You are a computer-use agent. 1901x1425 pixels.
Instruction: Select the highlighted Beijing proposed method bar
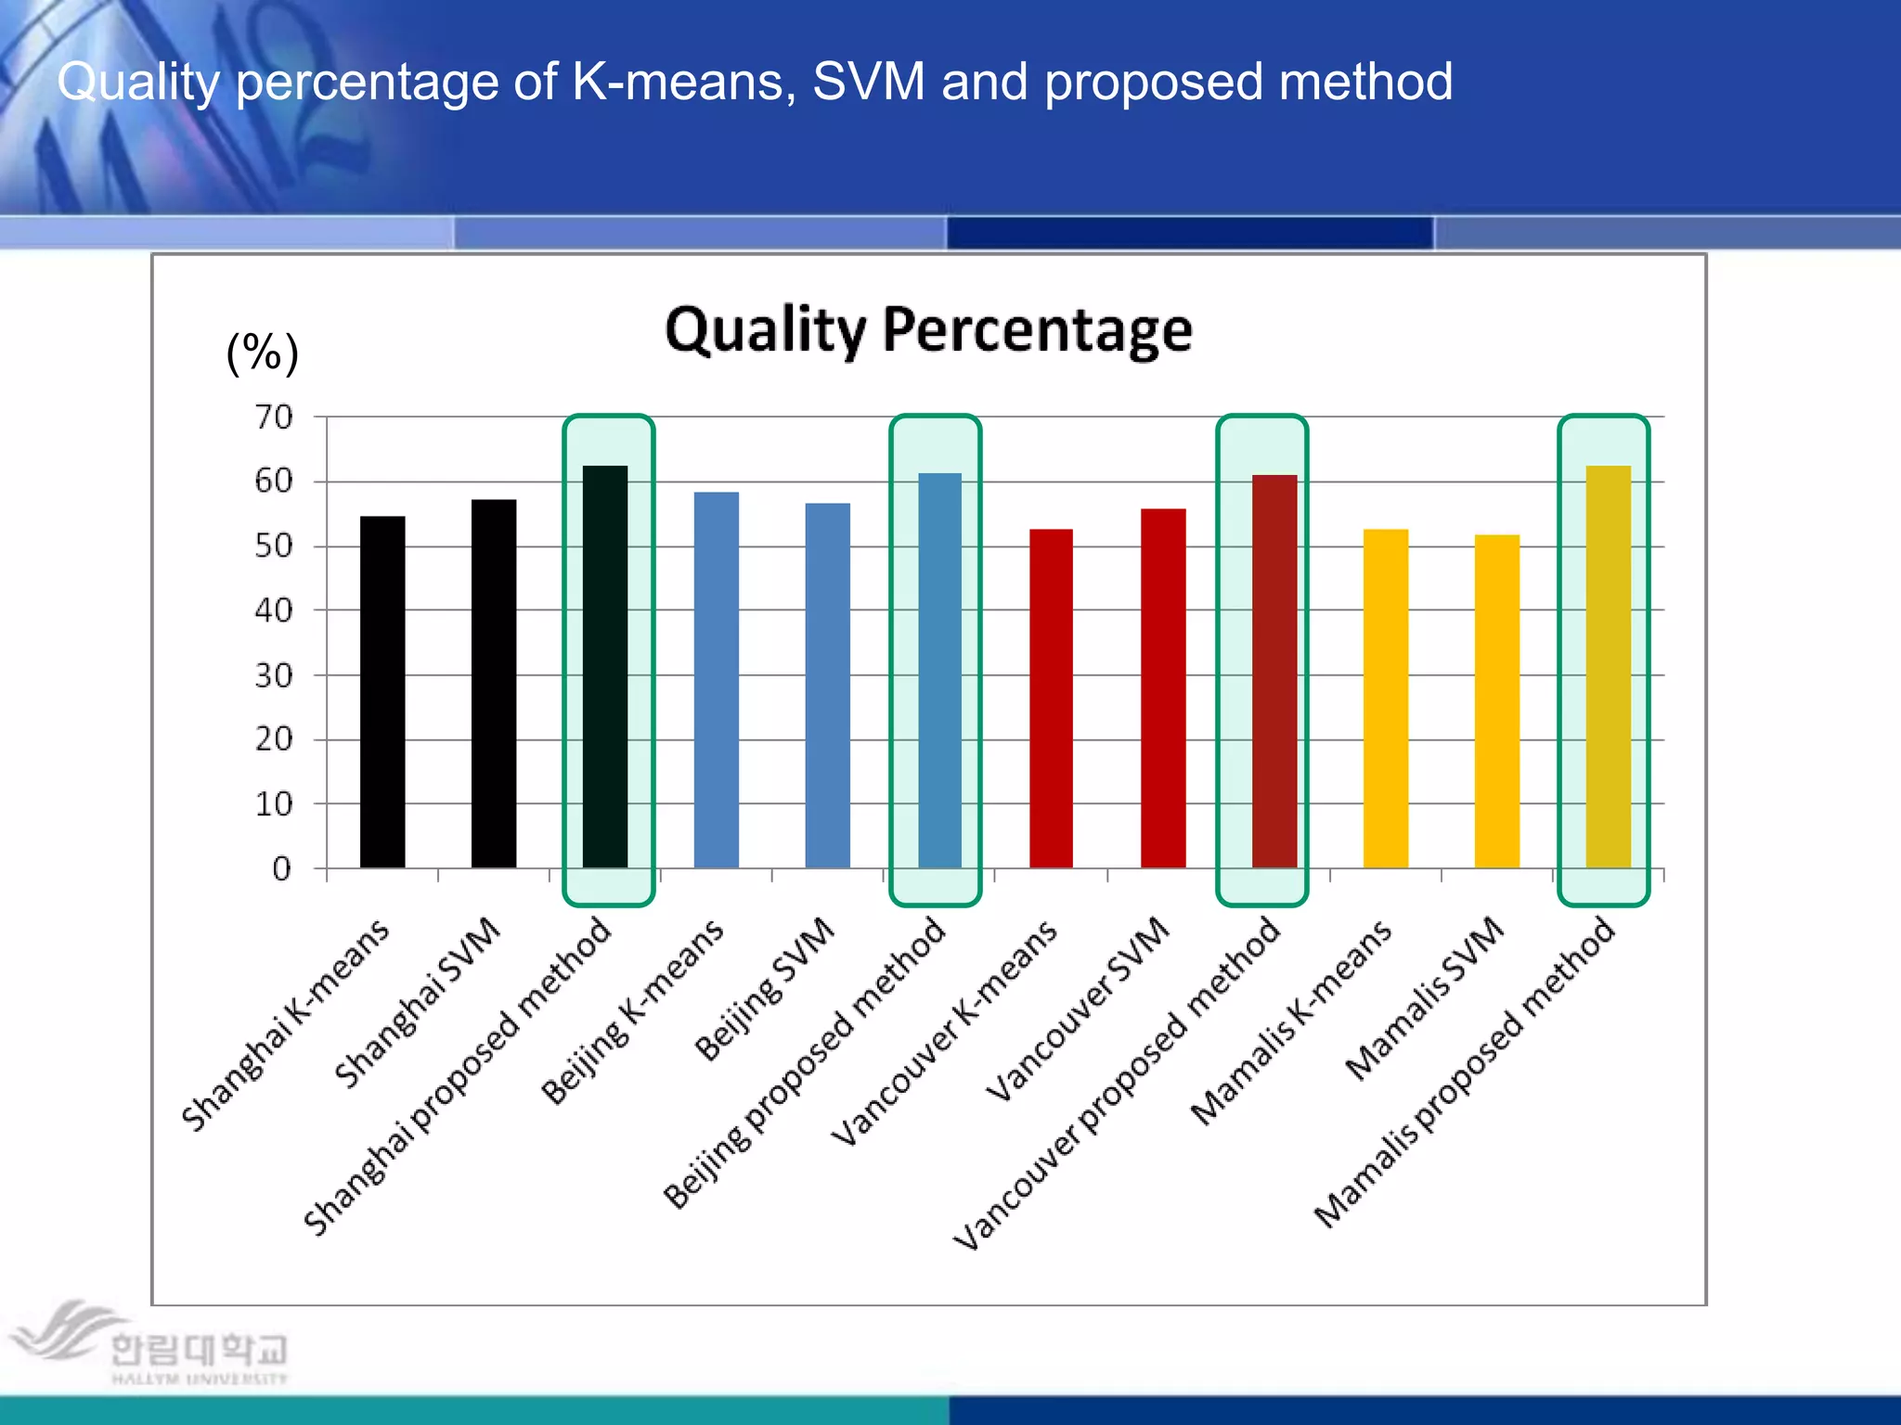[x=939, y=671]
